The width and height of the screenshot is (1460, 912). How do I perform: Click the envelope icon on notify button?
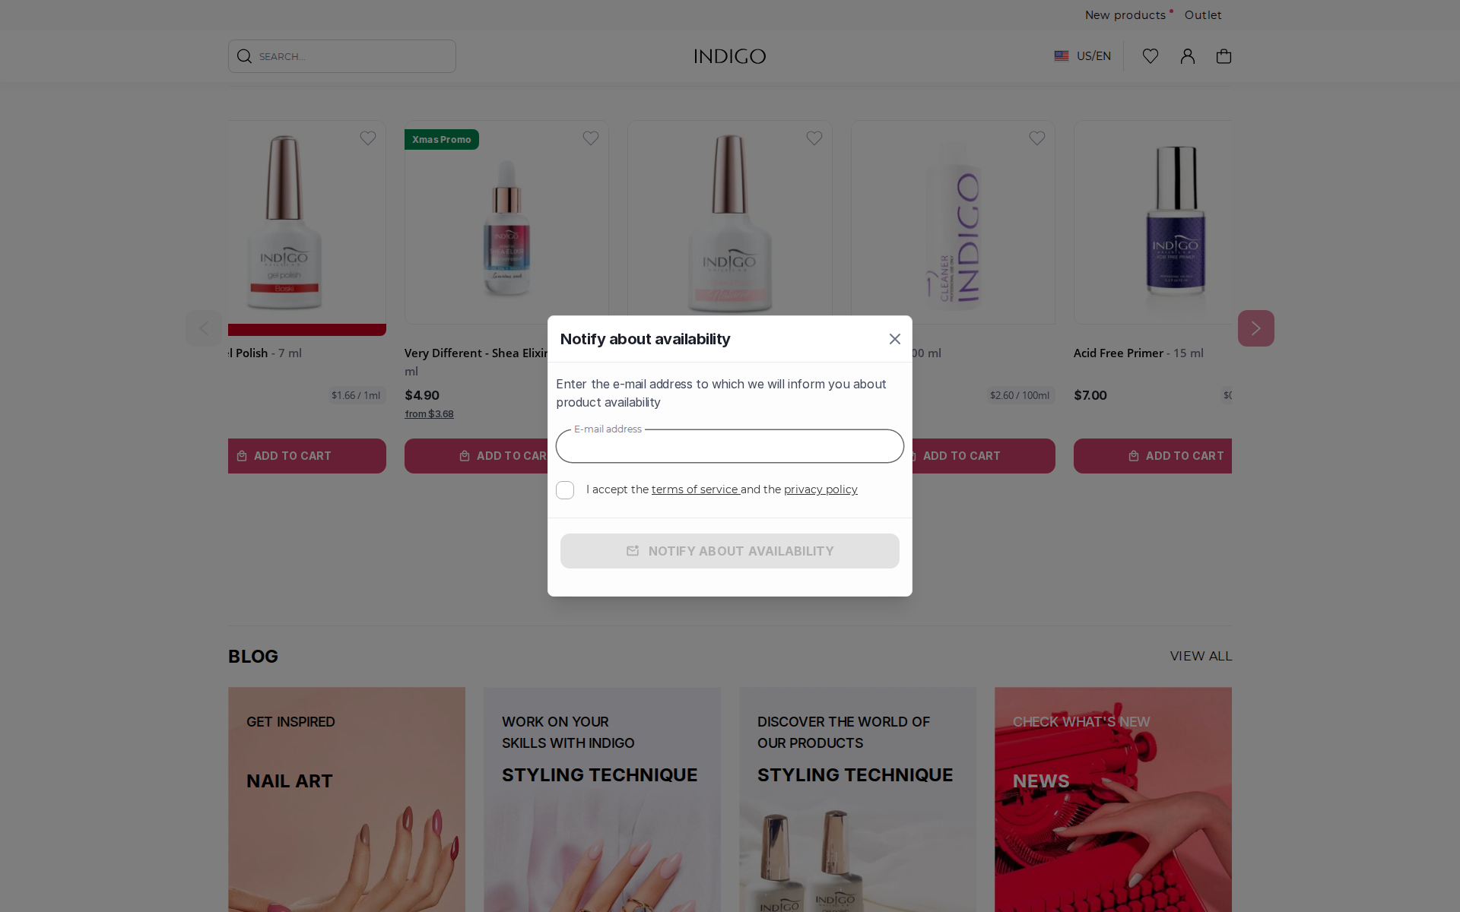click(633, 550)
